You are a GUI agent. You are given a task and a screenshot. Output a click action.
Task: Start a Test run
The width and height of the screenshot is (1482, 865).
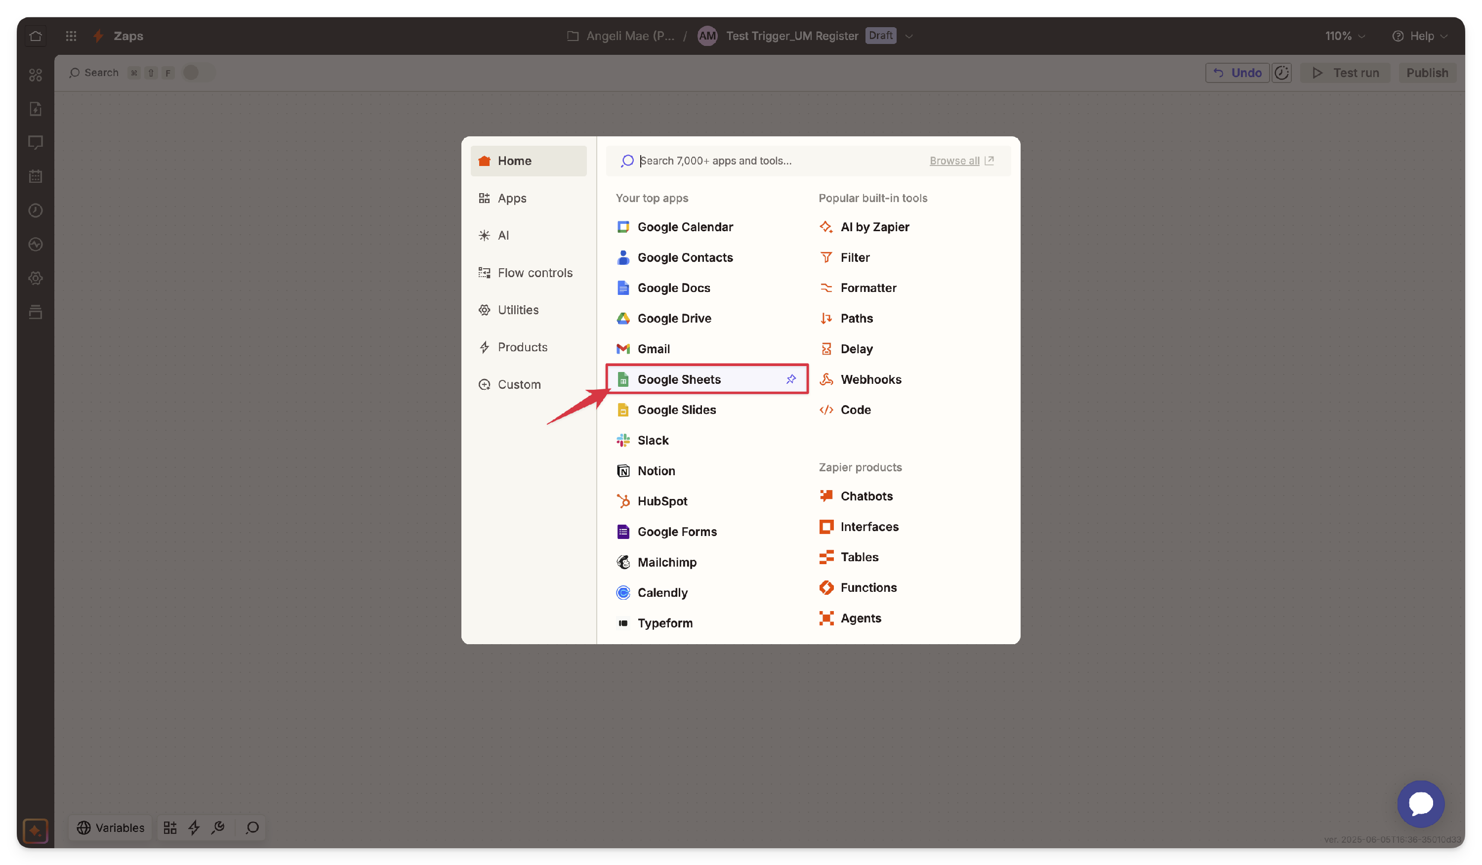point(1346,73)
